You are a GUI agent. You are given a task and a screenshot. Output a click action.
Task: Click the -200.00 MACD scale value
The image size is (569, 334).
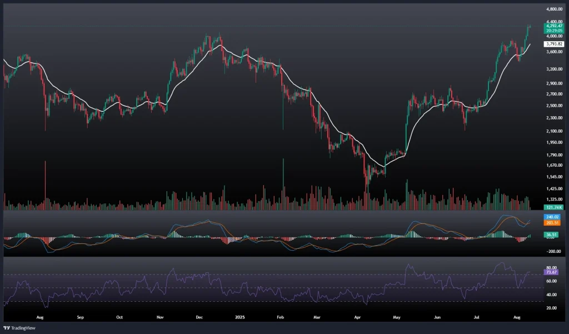click(553, 251)
